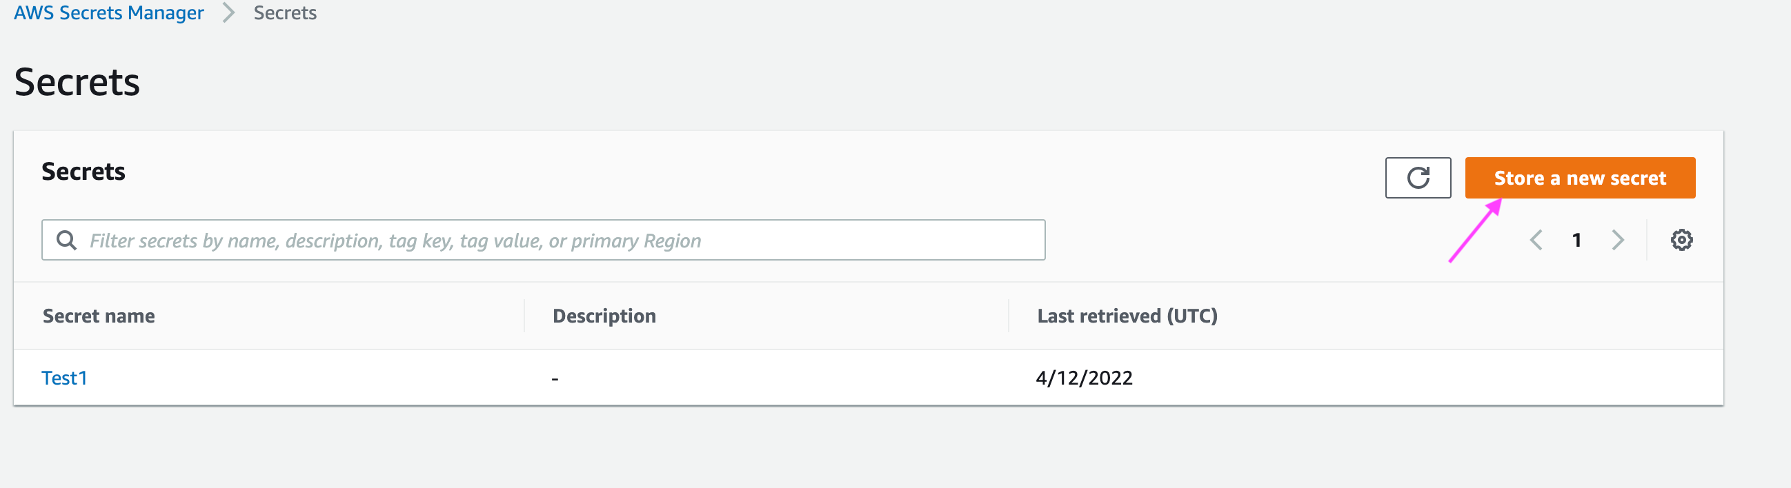Click the breadcrumb separator chevron
Screen dimensions: 1791x488
228,12
